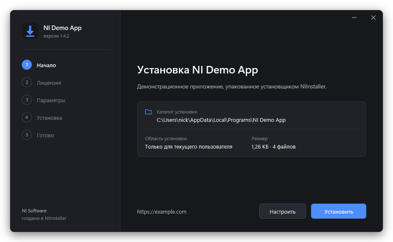Click the blue download arrow app icon

30,31
